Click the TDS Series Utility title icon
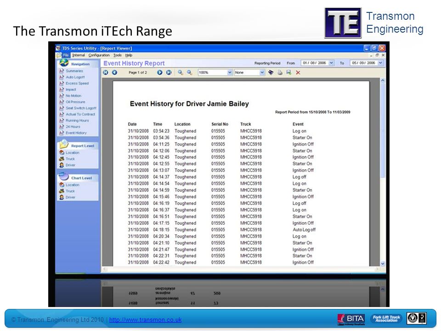441x331 pixels. coord(58,48)
